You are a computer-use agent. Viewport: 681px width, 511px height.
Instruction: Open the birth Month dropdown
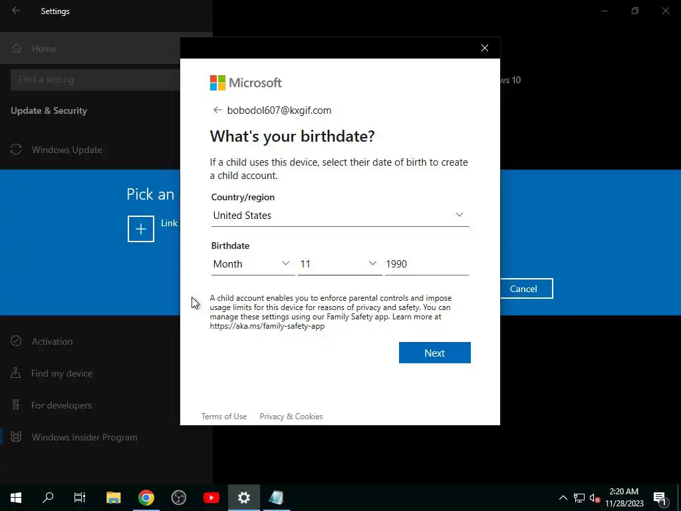(253, 263)
